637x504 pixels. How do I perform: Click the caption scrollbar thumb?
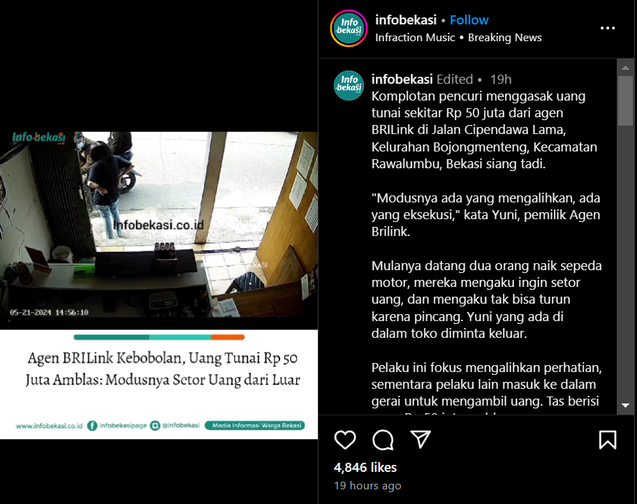click(625, 101)
